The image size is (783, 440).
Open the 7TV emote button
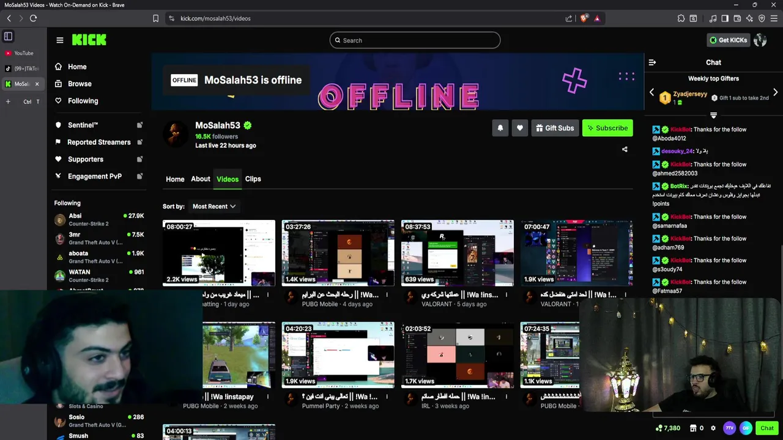coord(729,428)
